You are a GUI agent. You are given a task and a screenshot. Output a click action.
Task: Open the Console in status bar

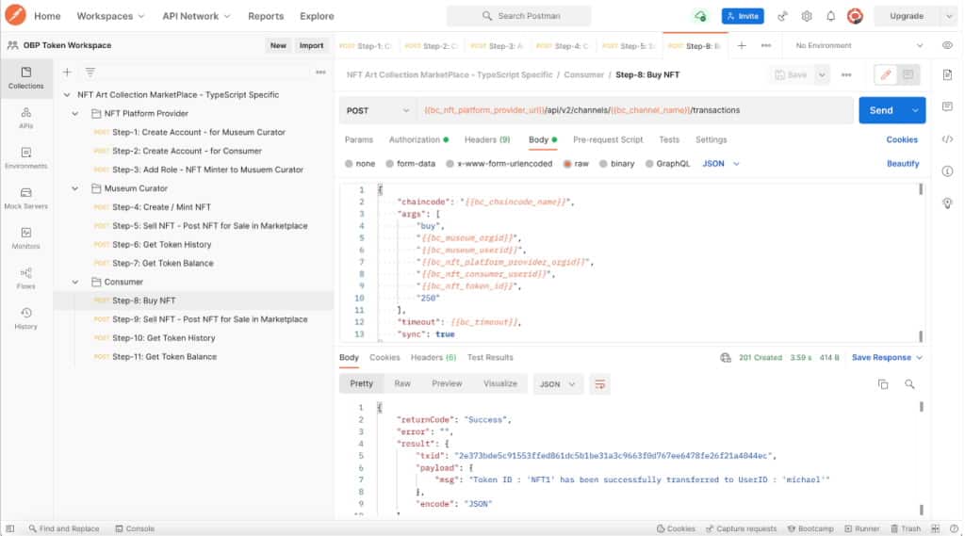[x=135, y=528]
